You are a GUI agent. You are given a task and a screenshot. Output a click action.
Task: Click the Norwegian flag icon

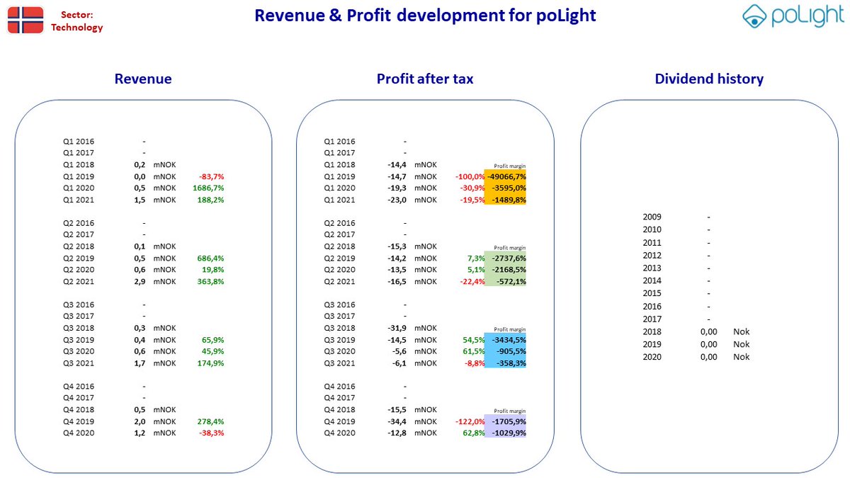25,19
